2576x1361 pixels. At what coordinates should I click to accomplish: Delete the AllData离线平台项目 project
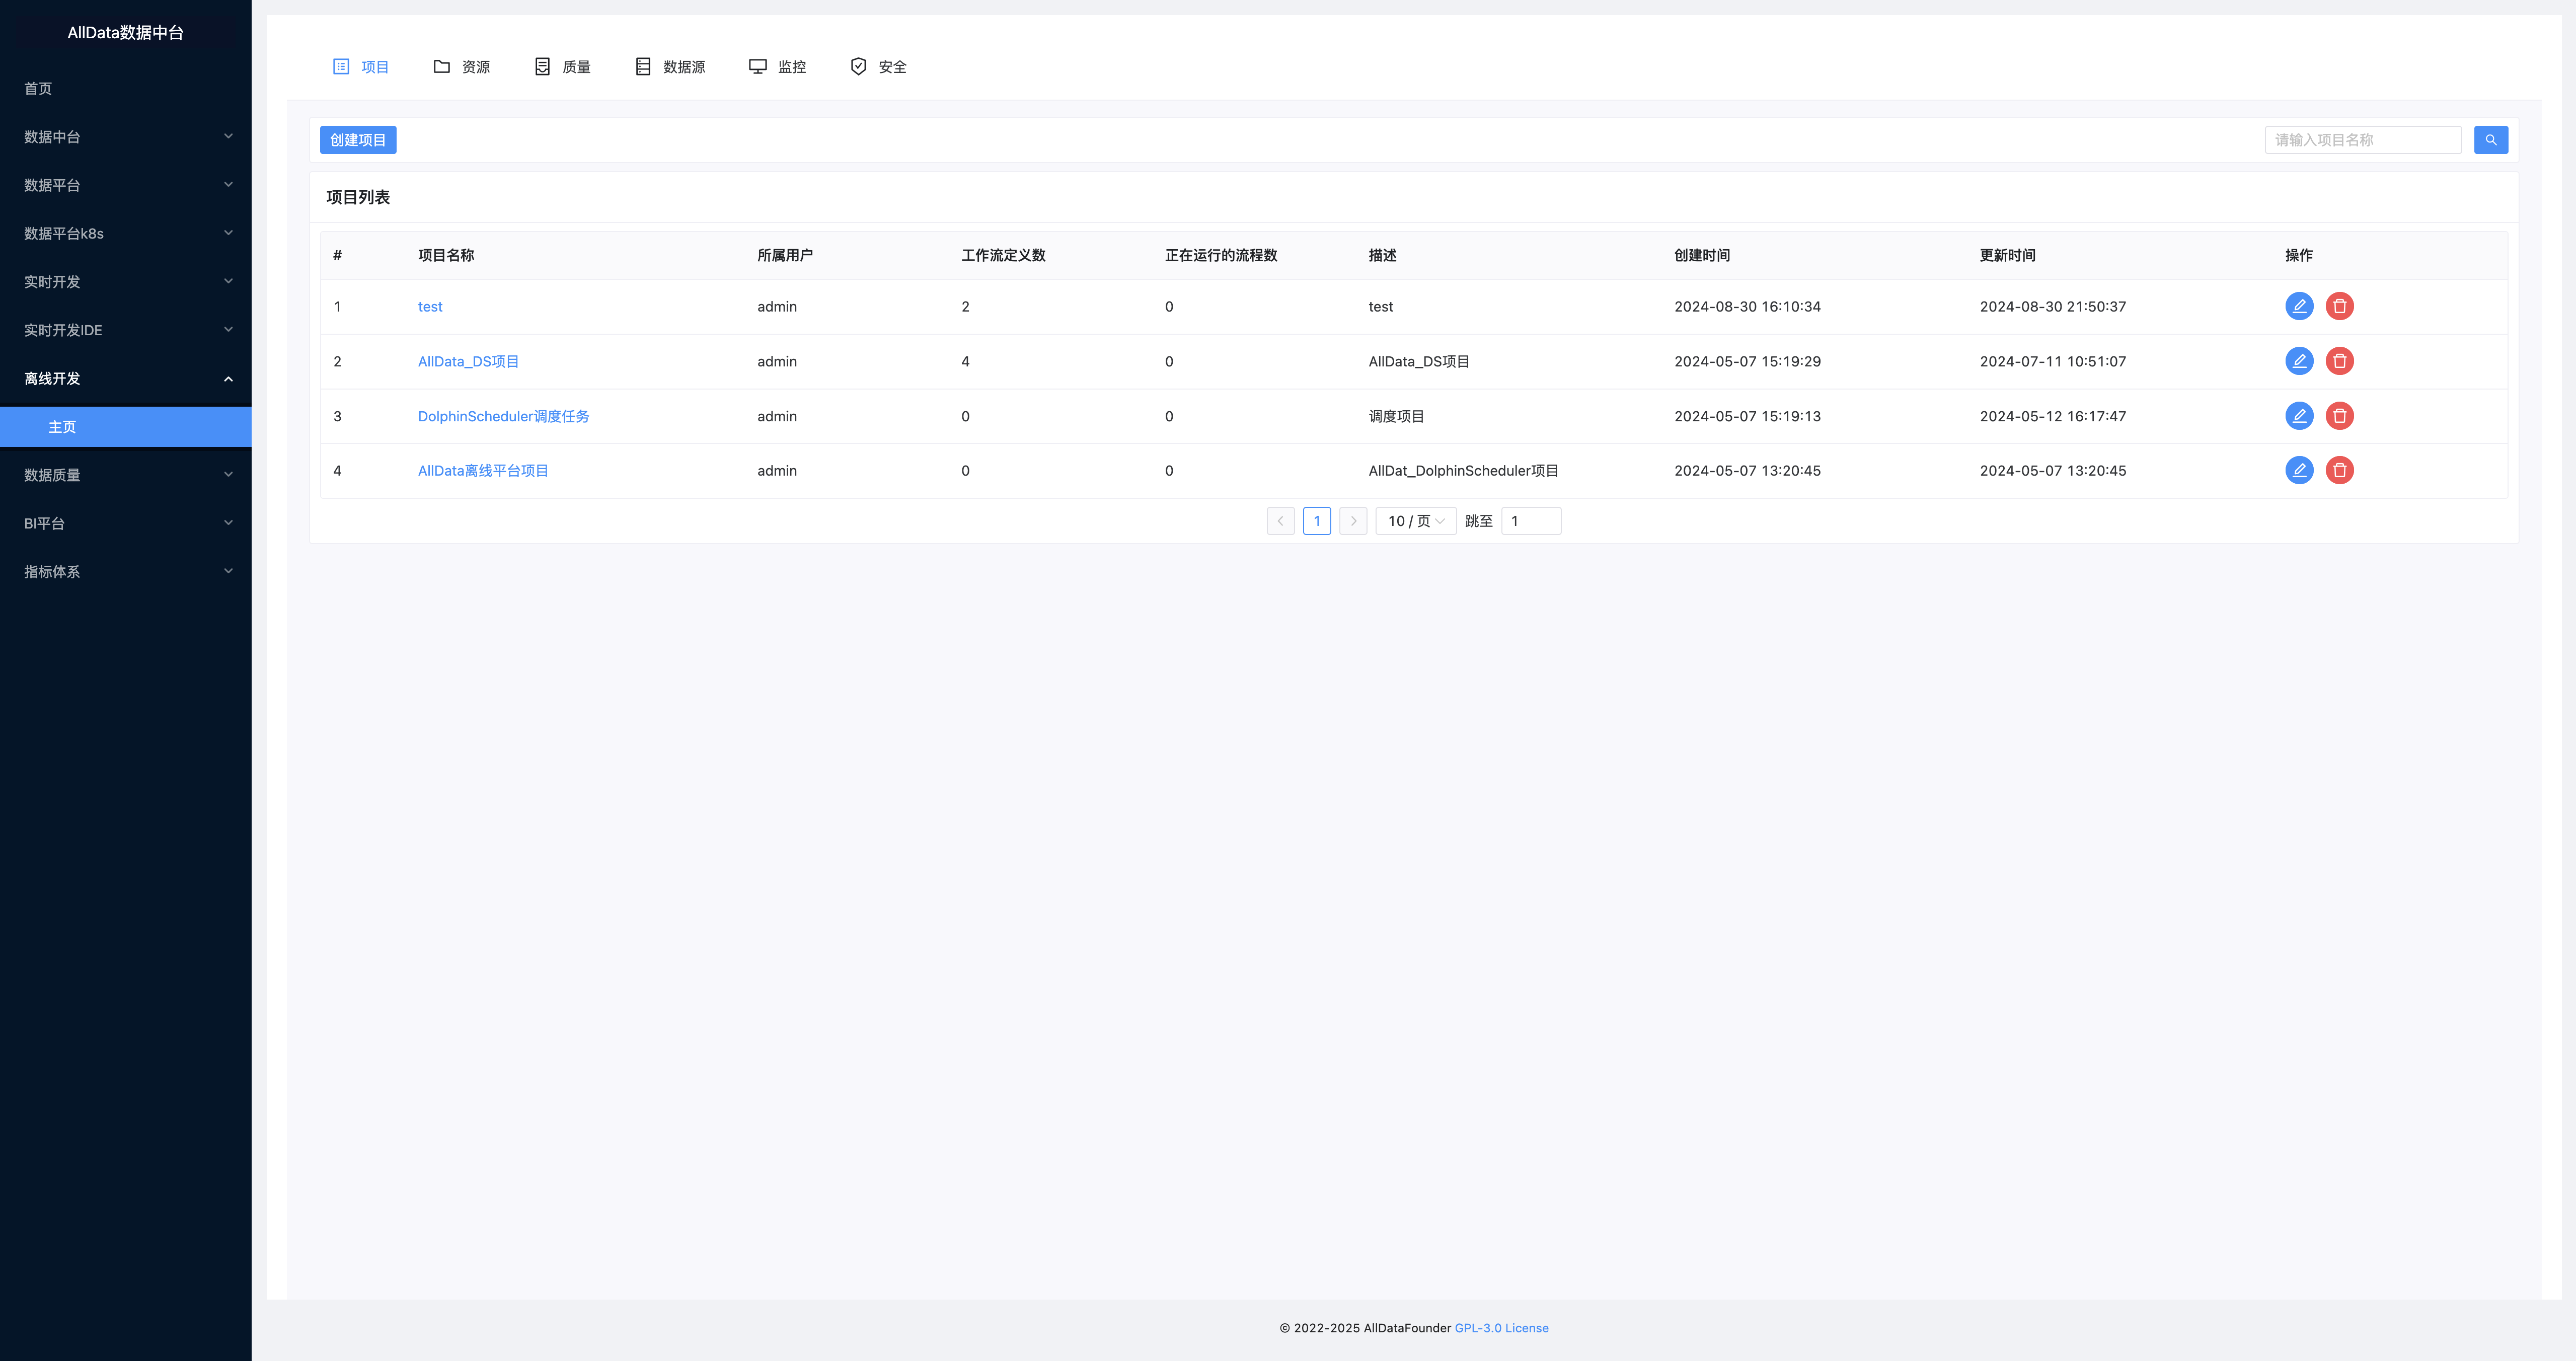coord(2339,470)
